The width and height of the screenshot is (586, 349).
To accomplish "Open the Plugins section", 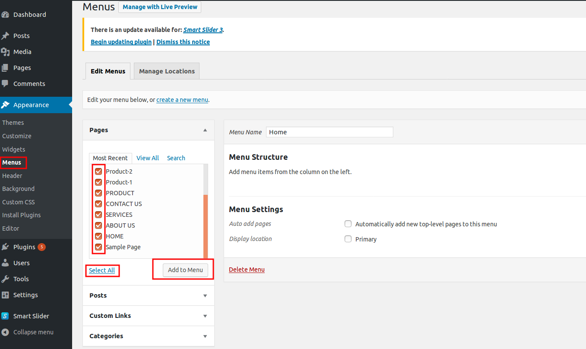I will [x=24, y=247].
